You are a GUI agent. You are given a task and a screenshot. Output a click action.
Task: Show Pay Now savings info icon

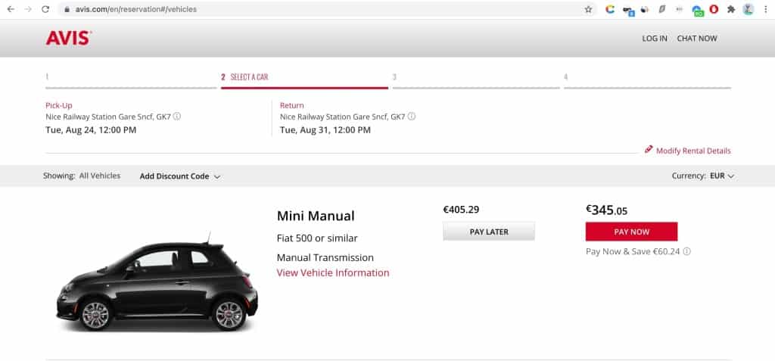tap(686, 251)
